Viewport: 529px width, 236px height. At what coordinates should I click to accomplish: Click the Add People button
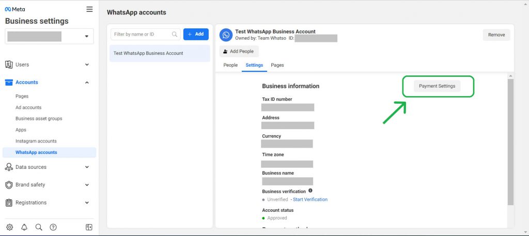coord(239,52)
